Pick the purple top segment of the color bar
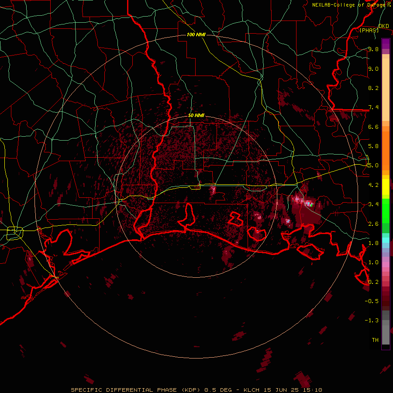This screenshot has height=393, width=393. (386, 44)
